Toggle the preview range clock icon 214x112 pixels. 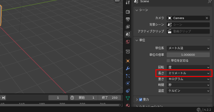click(x=72, y=98)
